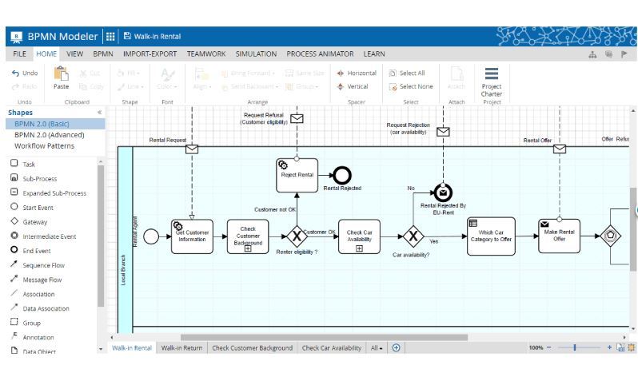The width and height of the screenshot is (638, 385).
Task: Add a new diagram page with plus icon
Action: 396,347
